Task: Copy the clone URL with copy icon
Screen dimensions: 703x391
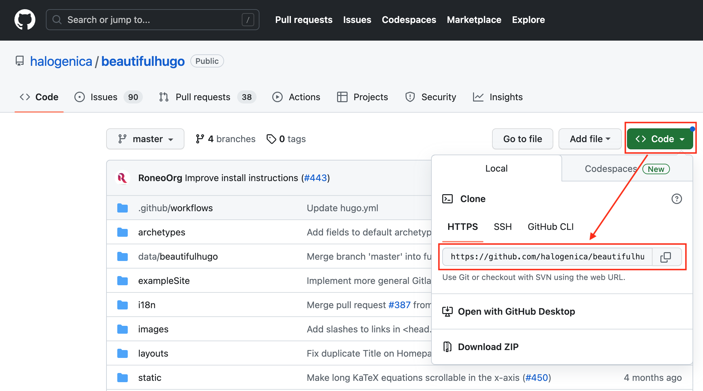Action: (x=666, y=257)
